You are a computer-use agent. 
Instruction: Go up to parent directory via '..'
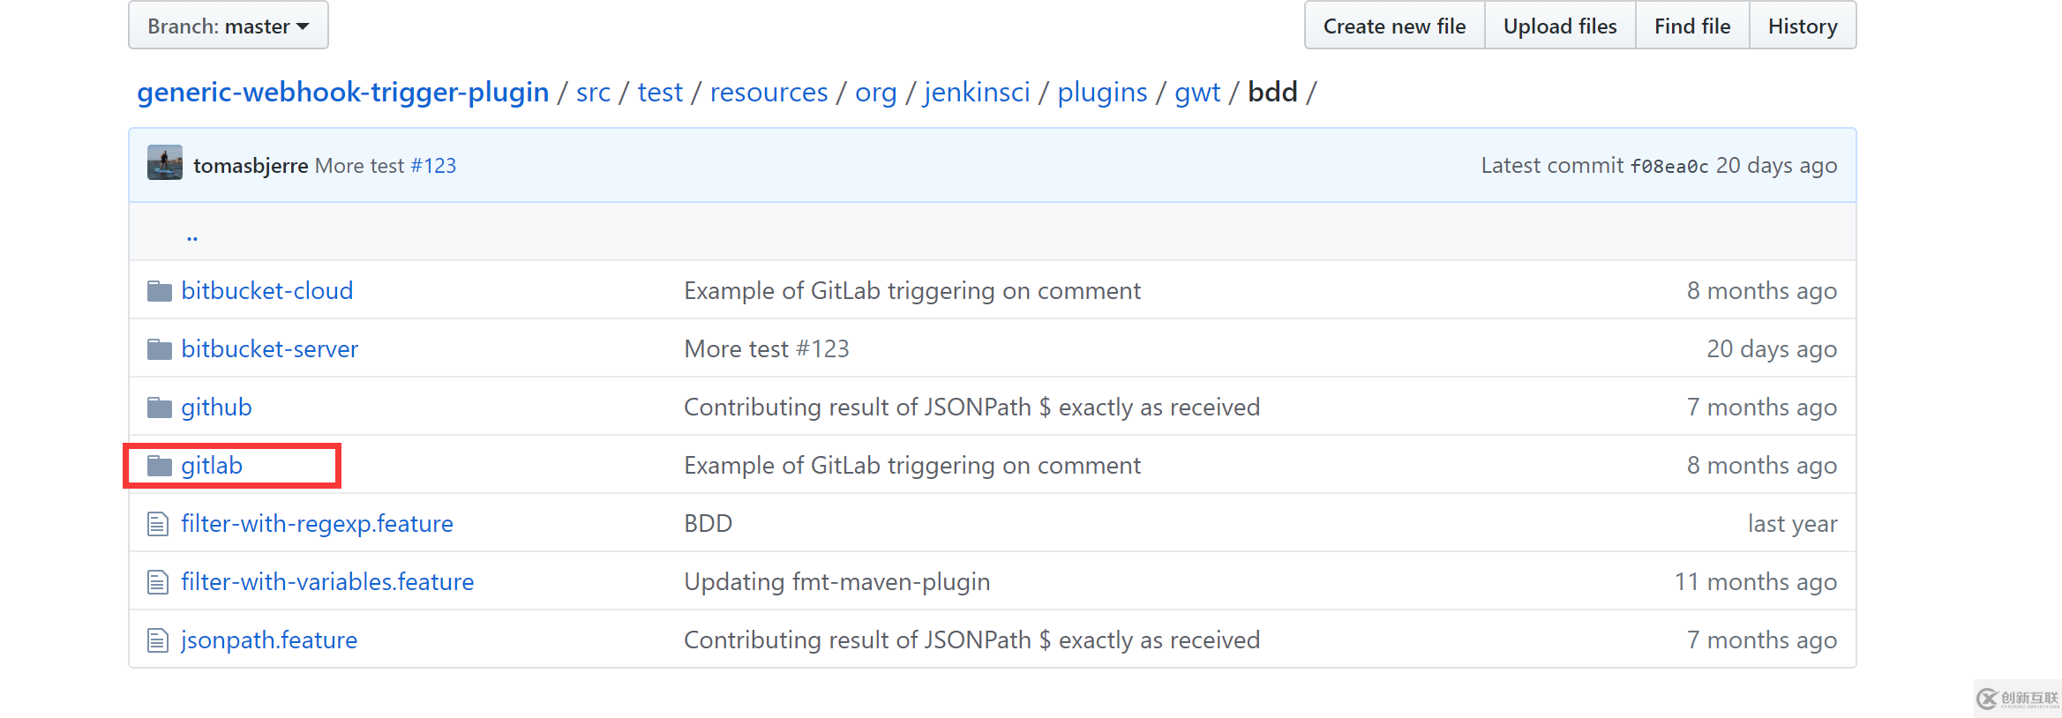click(x=192, y=236)
